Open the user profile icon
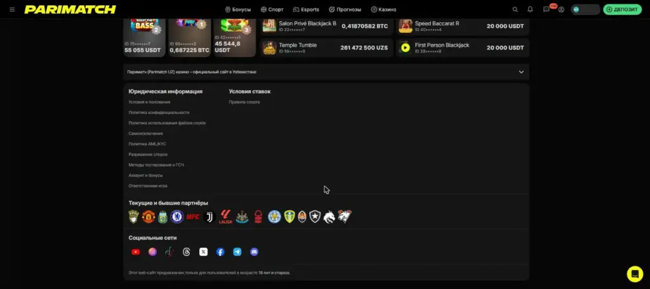Image resolution: width=650 pixels, height=289 pixels. (x=561, y=9)
